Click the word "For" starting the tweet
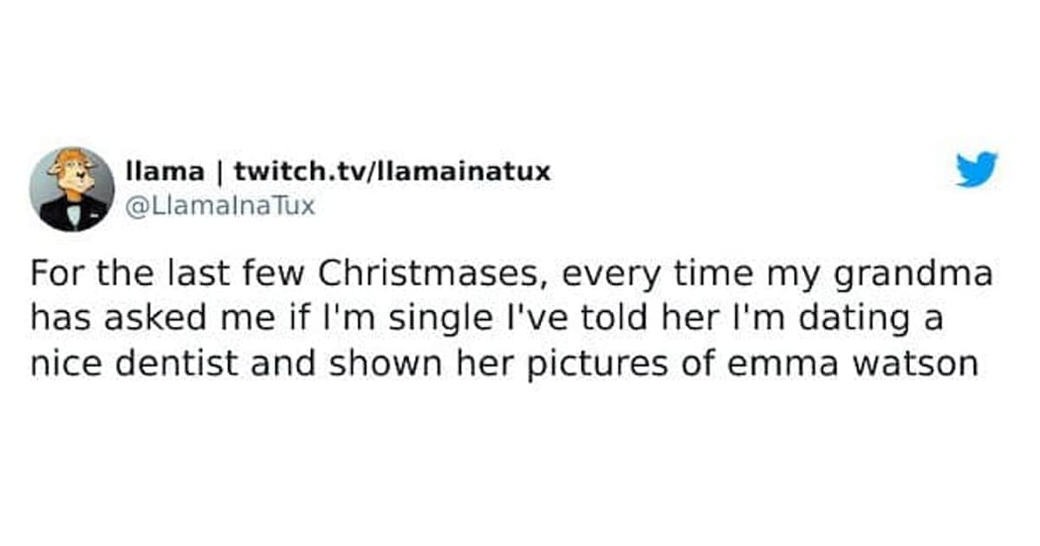 click(55, 276)
